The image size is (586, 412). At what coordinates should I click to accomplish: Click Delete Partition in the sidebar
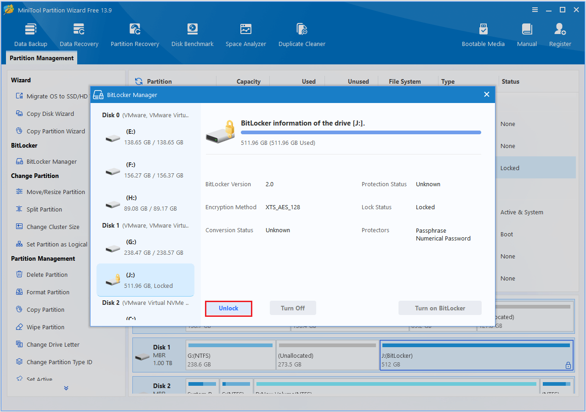pyautogui.click(x=41, y=275)
